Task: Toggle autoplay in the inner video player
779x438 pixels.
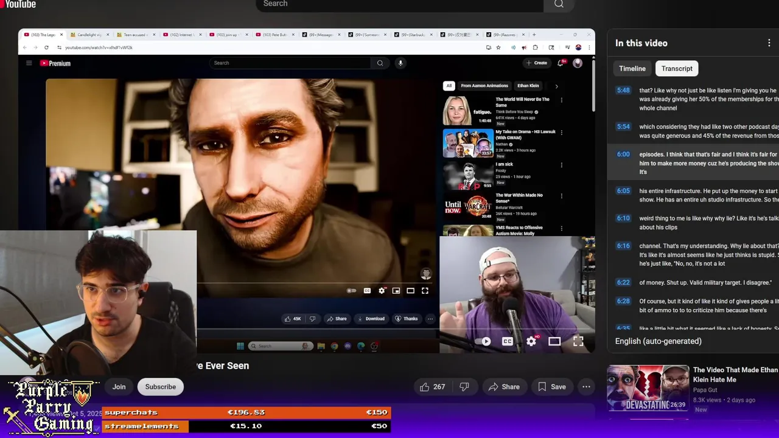Action: pyautogui.click(x=352, y=291)
